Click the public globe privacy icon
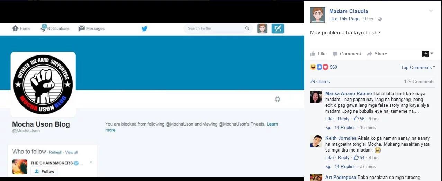This screenshot has width=442, height=181. click(380, 19)
